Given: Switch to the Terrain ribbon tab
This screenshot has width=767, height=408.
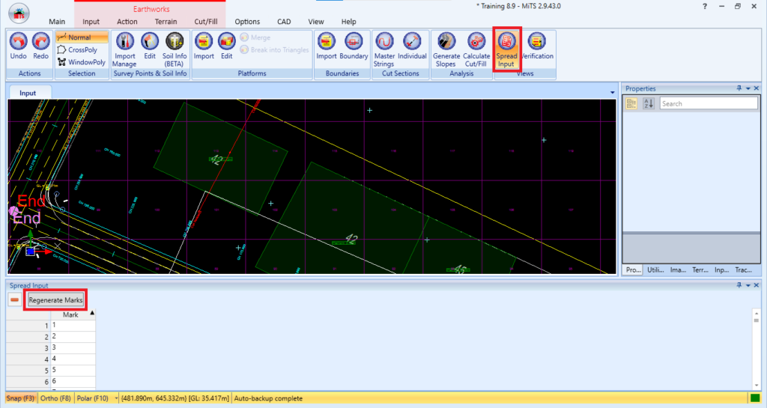Looking at the screenshot, I should click(x=166, y=22).
